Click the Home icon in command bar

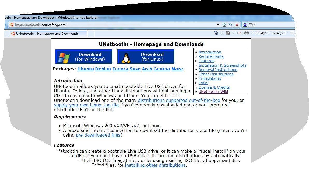point(216,33)
